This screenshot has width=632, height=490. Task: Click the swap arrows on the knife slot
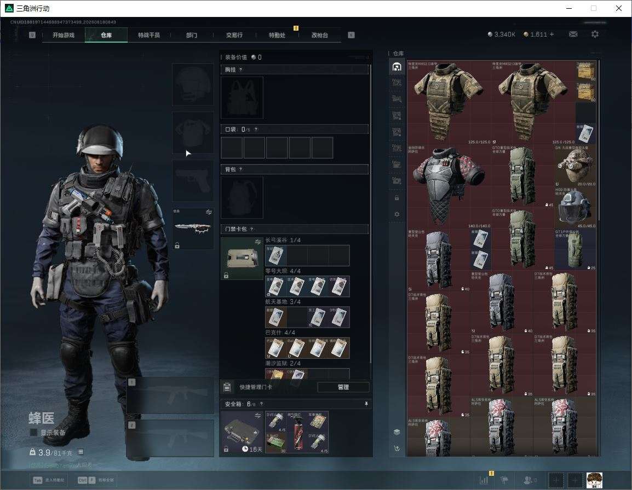[x=209, y=212]
